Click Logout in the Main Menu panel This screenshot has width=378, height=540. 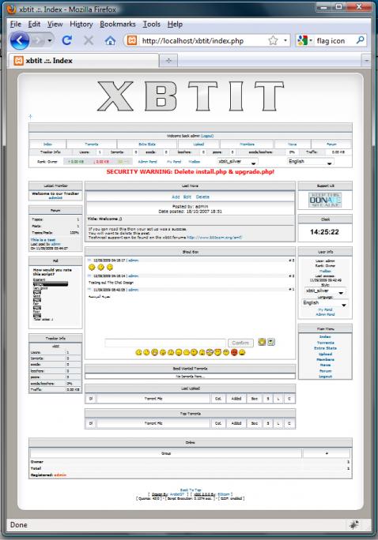click(x=325, y=377)
